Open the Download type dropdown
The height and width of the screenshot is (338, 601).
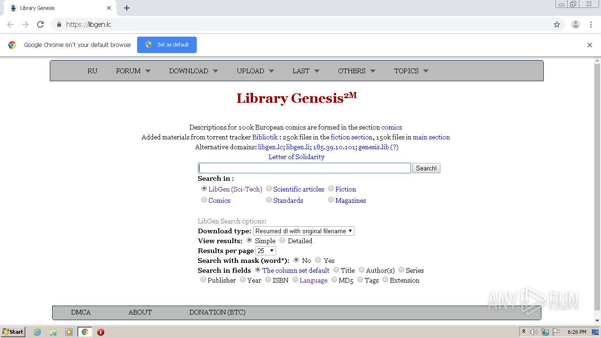click(x=304, y=231)
